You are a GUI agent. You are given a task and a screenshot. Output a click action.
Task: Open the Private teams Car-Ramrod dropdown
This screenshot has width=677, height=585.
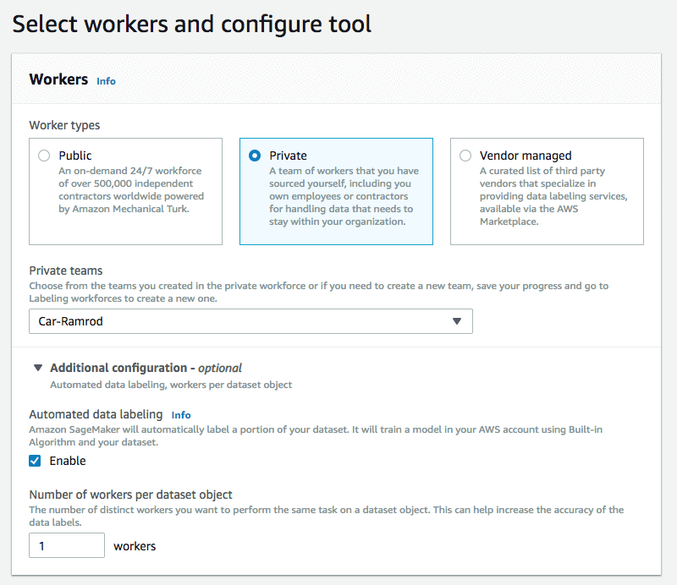(x=250, y=321)
